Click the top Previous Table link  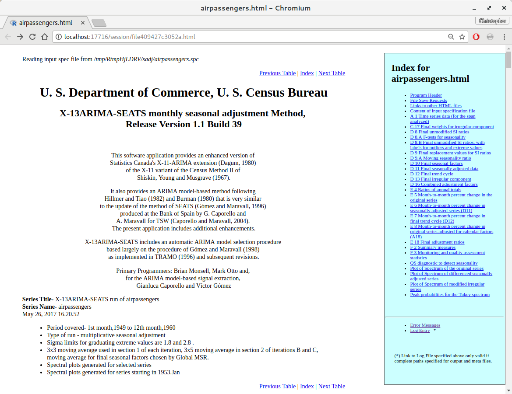click(277, 73)
